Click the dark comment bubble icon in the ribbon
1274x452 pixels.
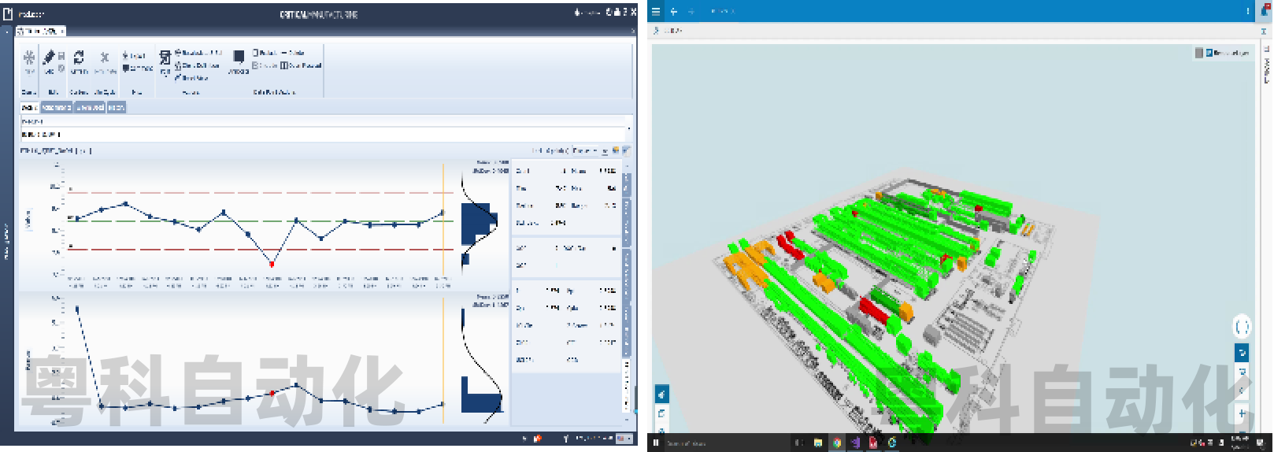[x=239, y=57]
